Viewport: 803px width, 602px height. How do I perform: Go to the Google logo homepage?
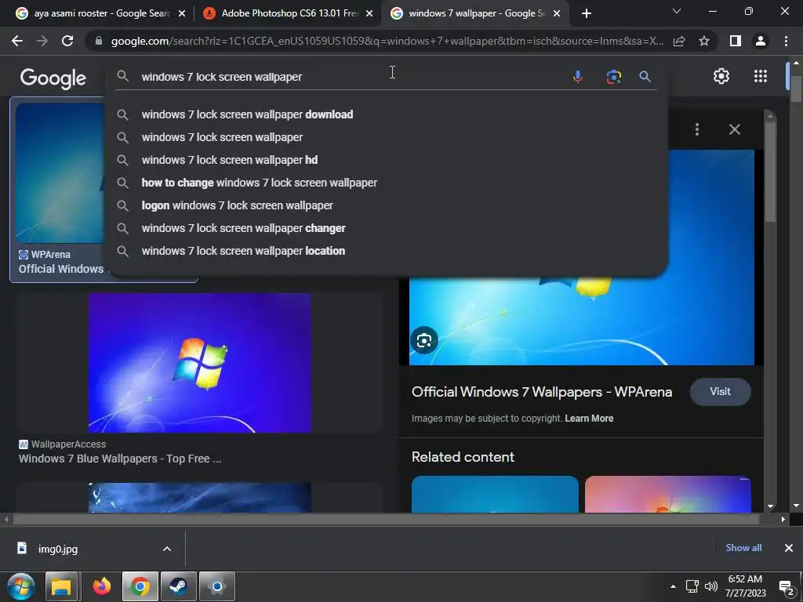tap(53, 78)
